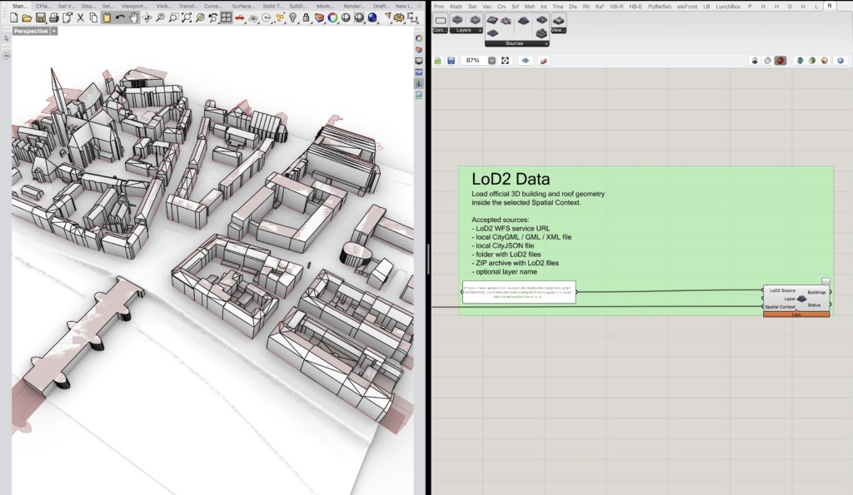
Task: Open a file with the folder icon
Action: pyautogui.click(x=27, y=18)
